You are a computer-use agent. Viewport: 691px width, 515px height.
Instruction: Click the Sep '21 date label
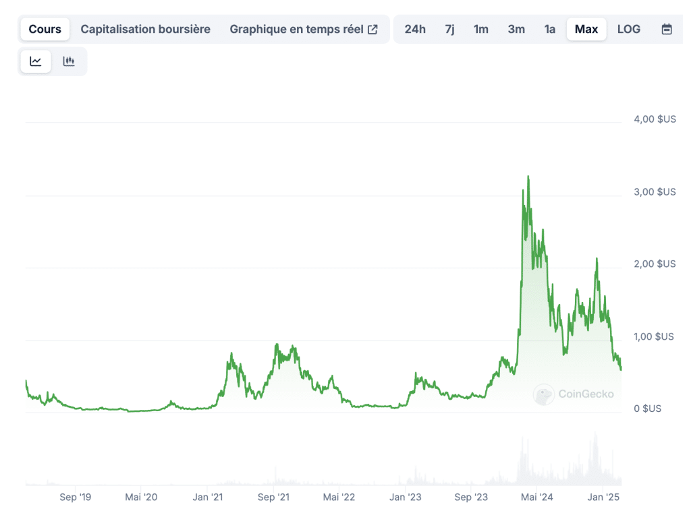tap(273, 497)
